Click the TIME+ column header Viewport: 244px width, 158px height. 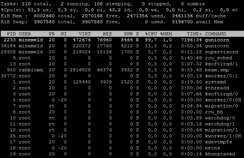click(x=194, y=34)
